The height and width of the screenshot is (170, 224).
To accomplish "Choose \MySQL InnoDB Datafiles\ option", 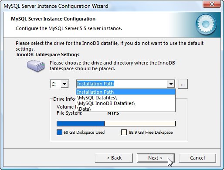I will 126,103.
